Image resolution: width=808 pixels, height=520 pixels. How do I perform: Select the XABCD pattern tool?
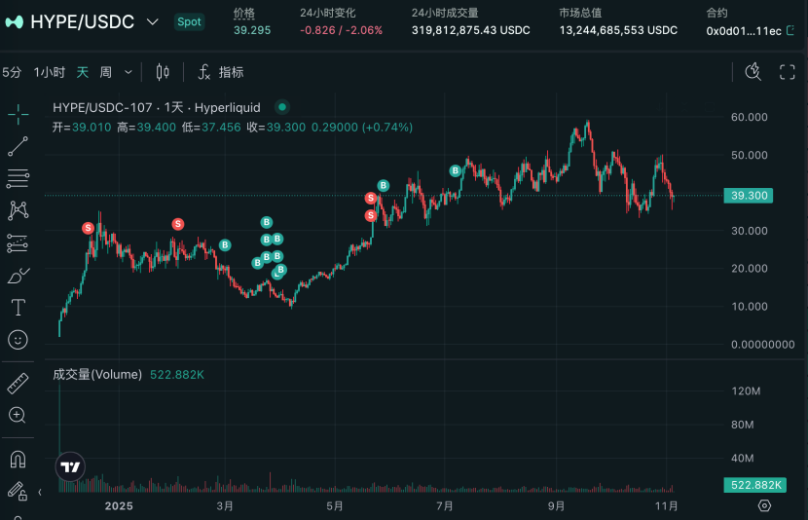[x=18, y=210]
